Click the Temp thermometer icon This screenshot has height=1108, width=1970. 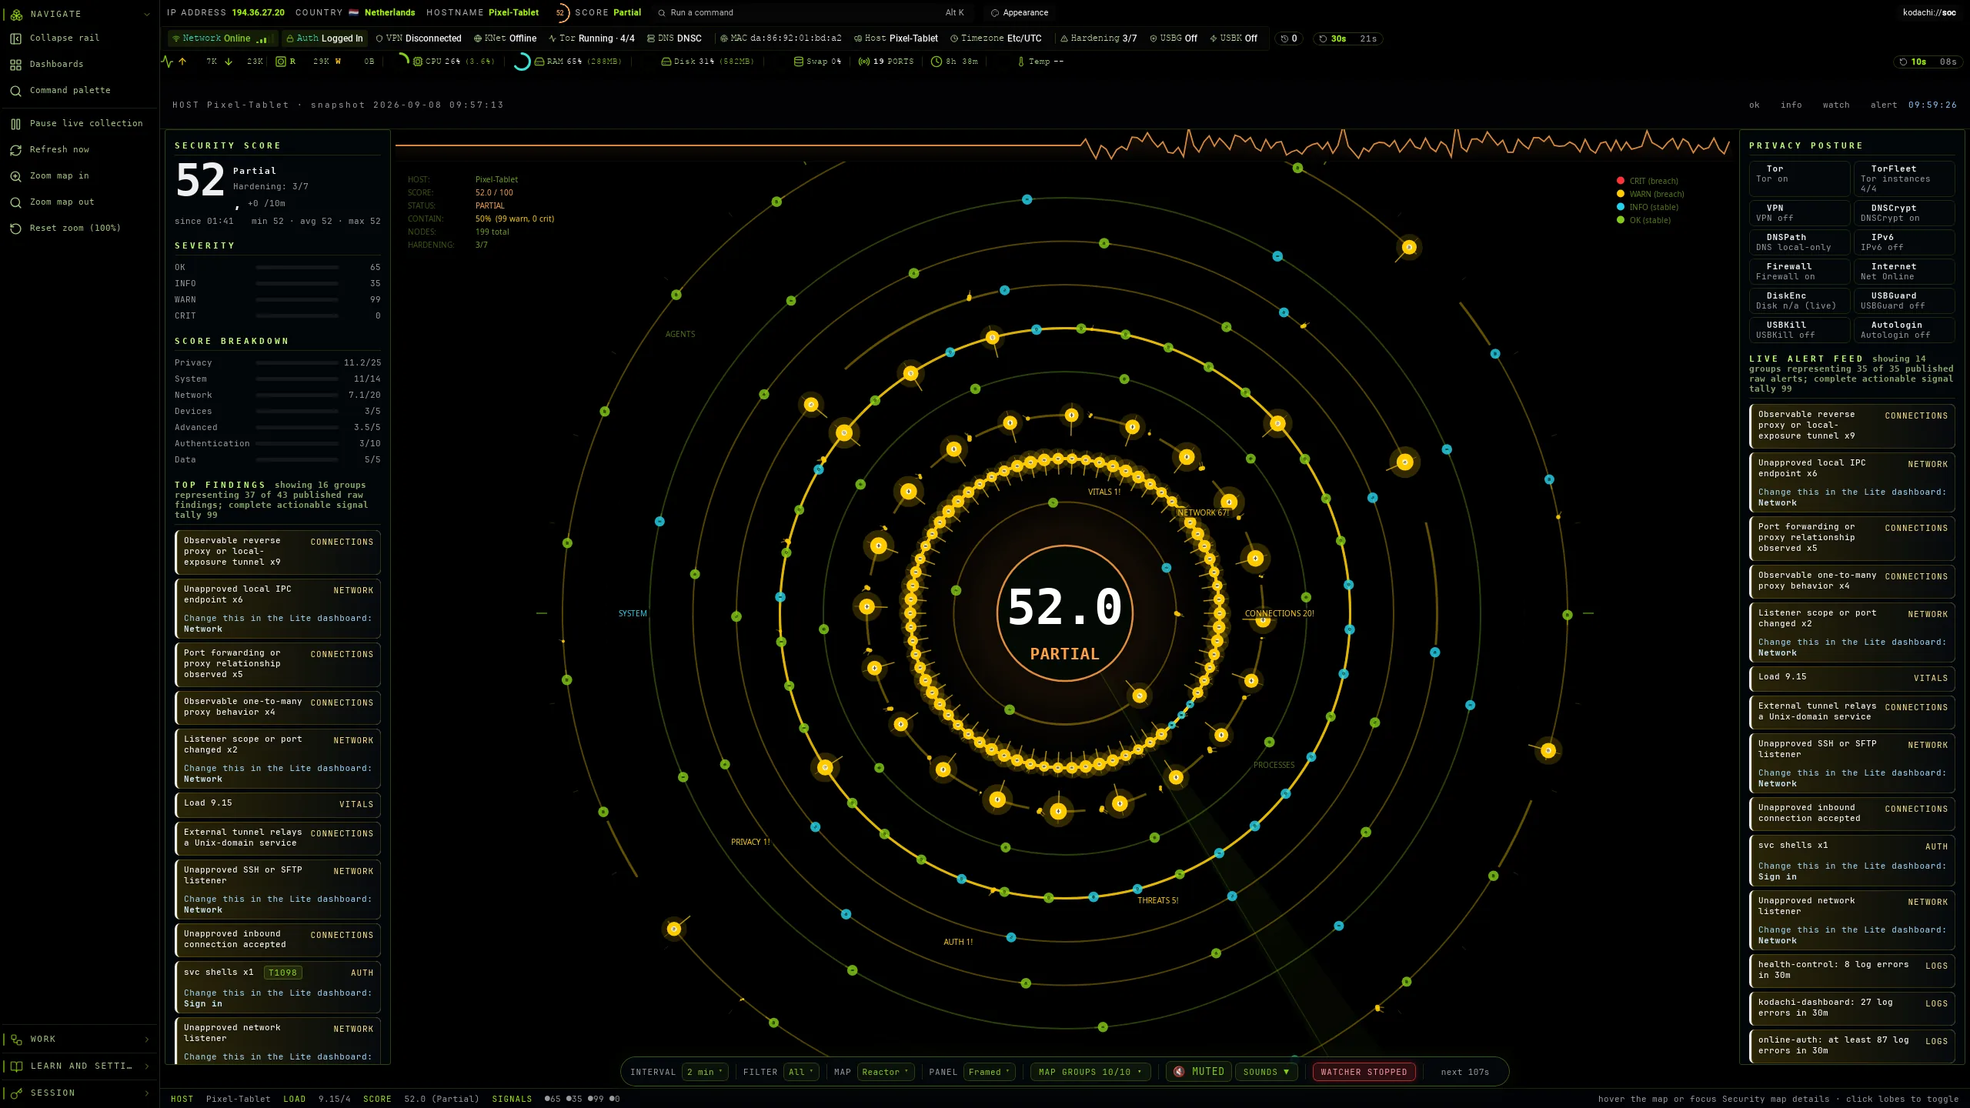click(1021, 62)
